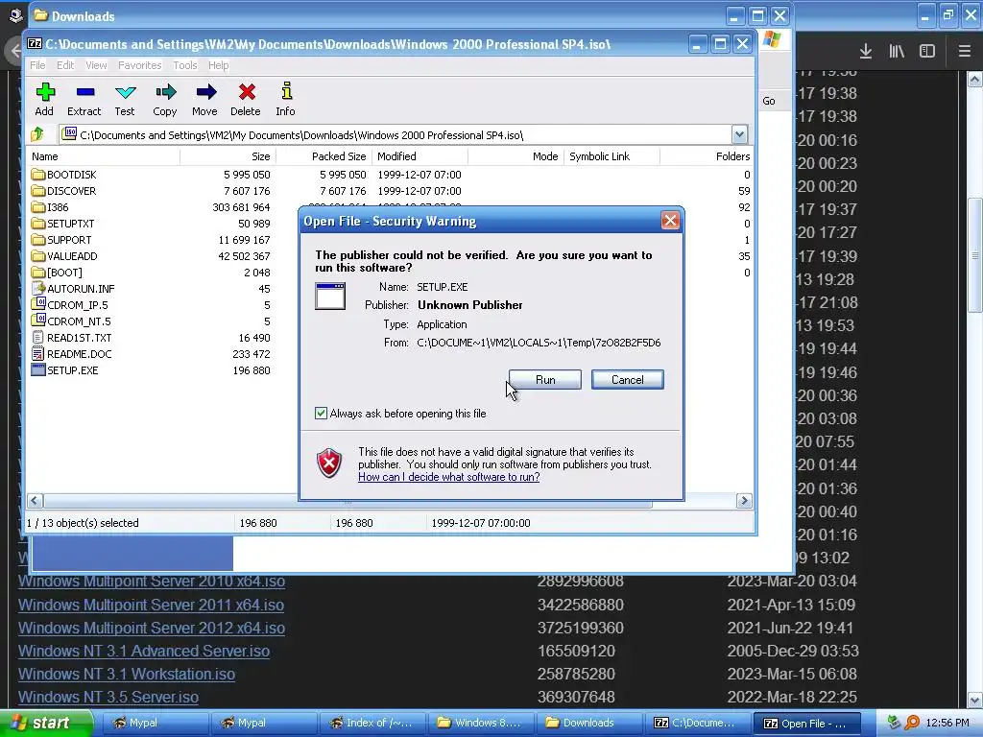This screenshot has height=737, width=983.
Task: Open the Edit menu in 7-Zip
Action: click(x=65, y=65)
